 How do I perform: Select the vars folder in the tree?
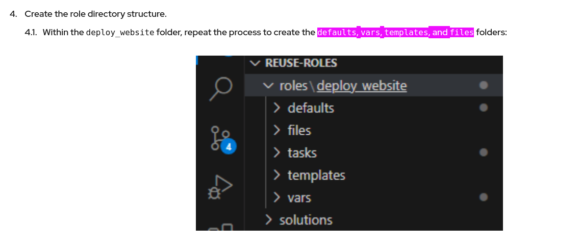299,198
